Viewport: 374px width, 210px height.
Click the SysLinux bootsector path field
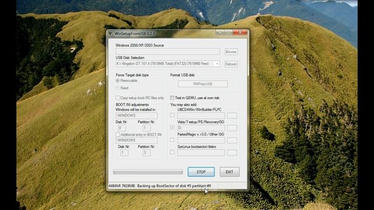coord(201,153)
